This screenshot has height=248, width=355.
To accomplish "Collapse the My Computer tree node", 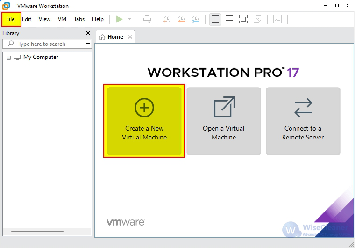I will (x=8, y=58).
